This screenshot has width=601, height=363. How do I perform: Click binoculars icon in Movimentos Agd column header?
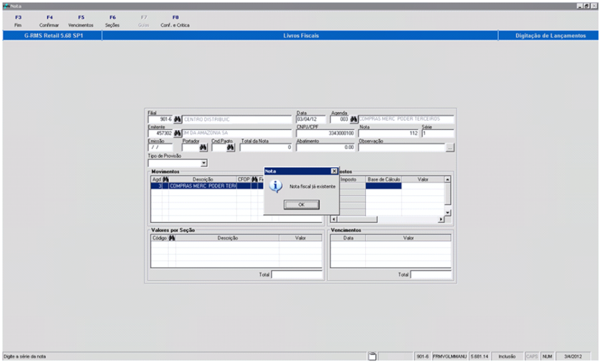tap(166, 179)
